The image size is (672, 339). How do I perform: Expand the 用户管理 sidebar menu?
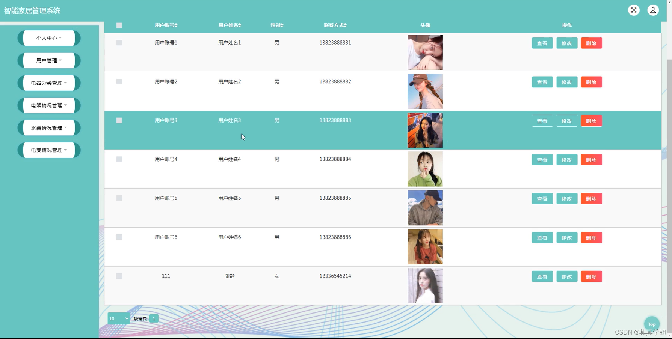(x=49, y=60)
